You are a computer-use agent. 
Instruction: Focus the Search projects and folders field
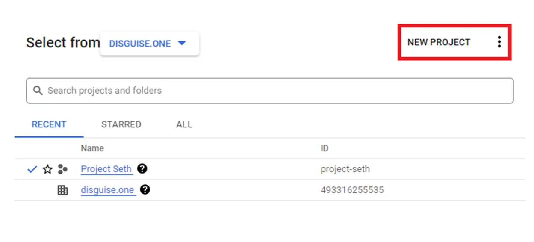pyautogui.click(x=274, y=91)
